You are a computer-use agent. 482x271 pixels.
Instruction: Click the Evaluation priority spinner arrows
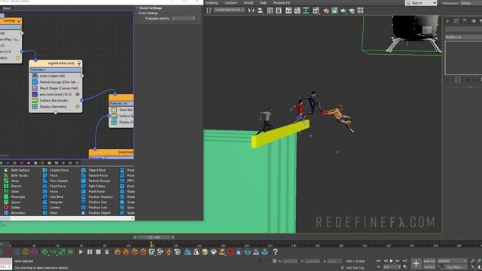[x=194, y=18]
